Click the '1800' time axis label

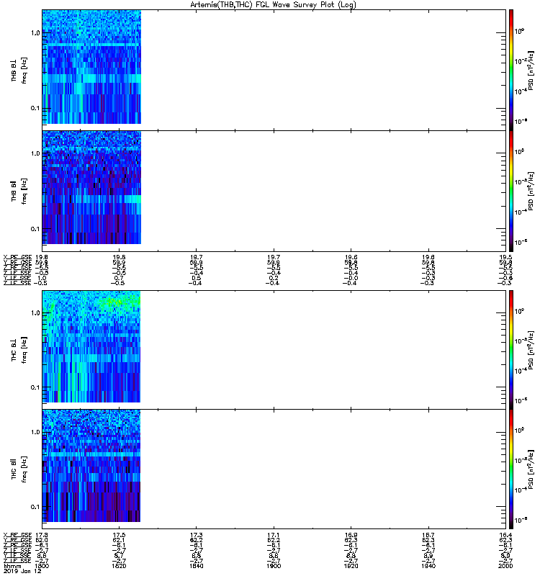(x=42, y=566)
